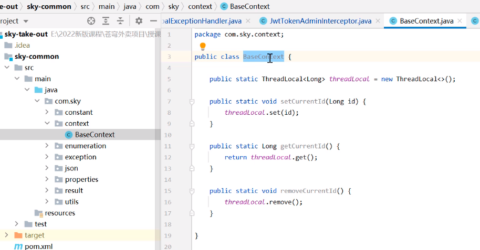The height and width of the screenshot is (250, 480).
Task: Close the BaseContext.java tab
Action: point(460,21)
